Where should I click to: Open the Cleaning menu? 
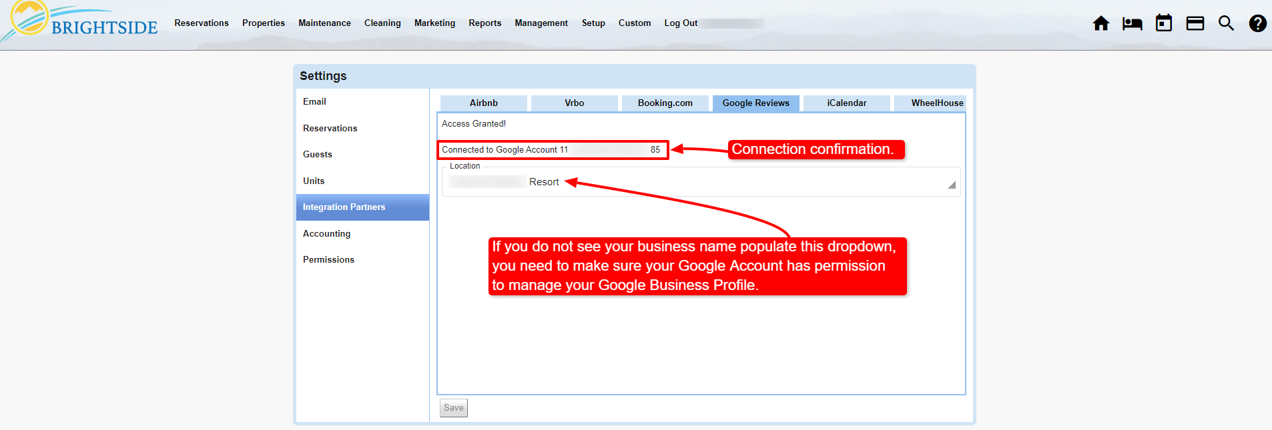click(382, 23)
